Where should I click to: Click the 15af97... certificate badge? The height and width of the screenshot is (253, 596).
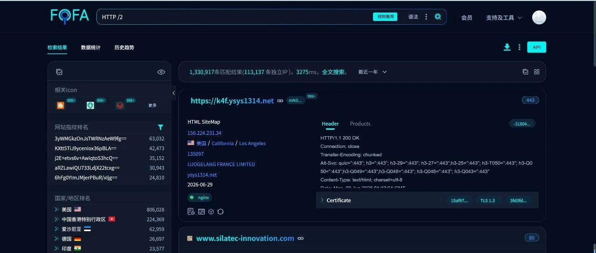tap(459, 200)
